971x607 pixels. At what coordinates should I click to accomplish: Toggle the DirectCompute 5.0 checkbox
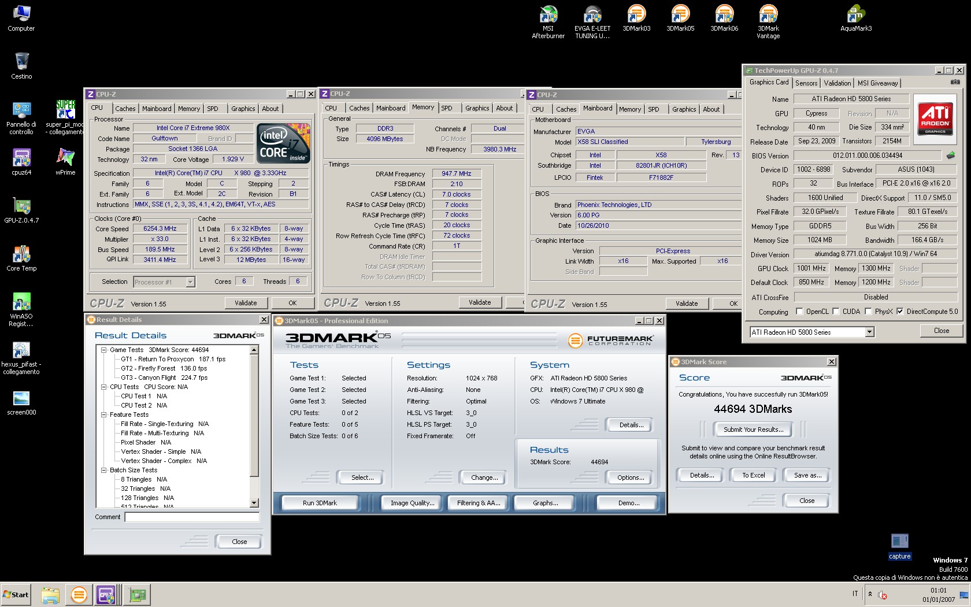tap(900, 311)
